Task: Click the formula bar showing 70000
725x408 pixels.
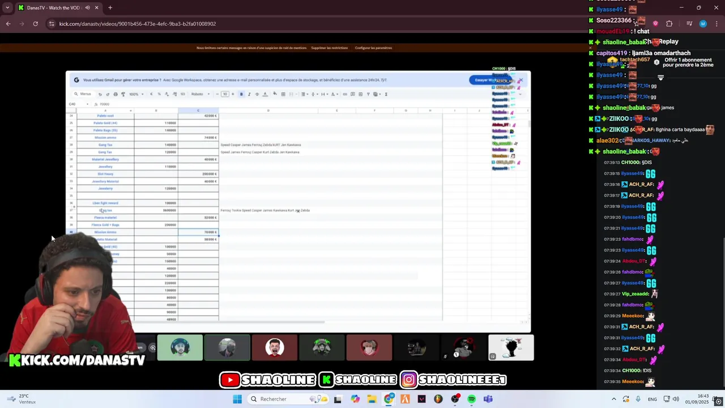Action: (104, 104)
